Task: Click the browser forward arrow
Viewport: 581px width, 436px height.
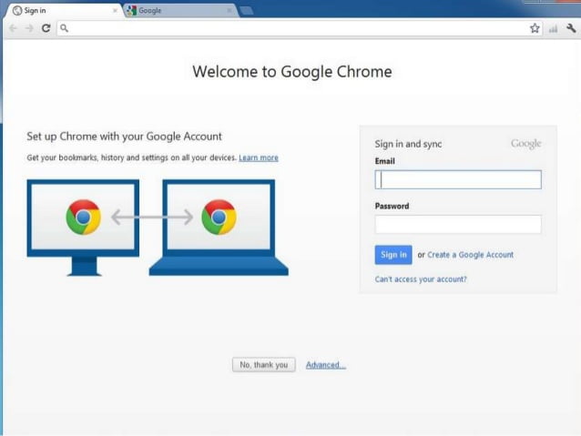Action: point(29,28)
